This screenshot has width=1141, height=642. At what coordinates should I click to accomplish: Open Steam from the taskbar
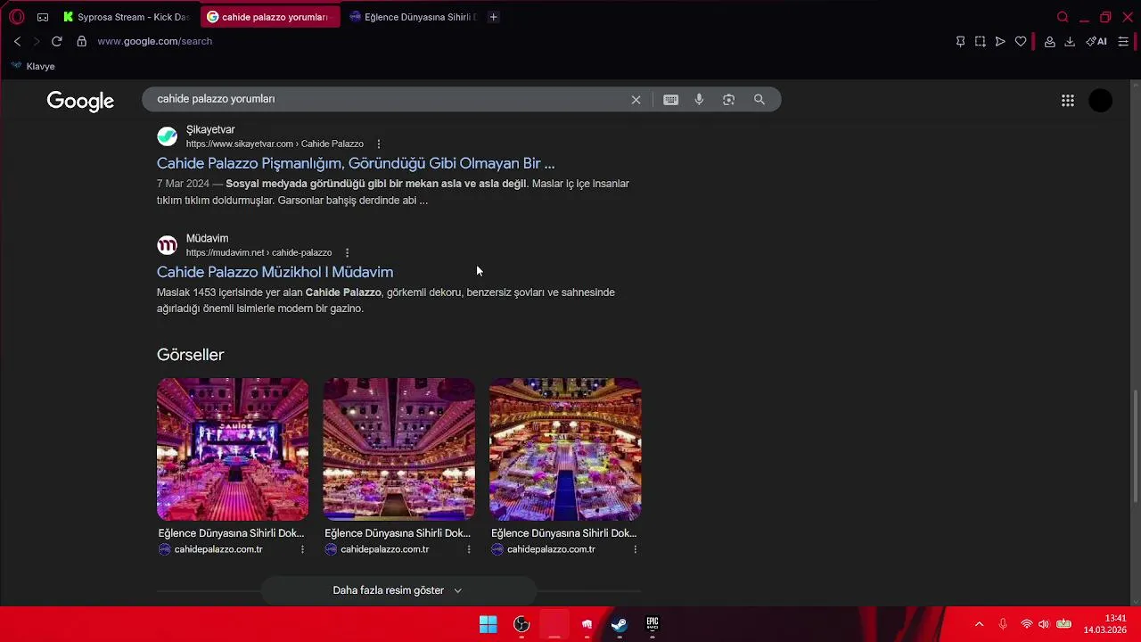[620, 624]
